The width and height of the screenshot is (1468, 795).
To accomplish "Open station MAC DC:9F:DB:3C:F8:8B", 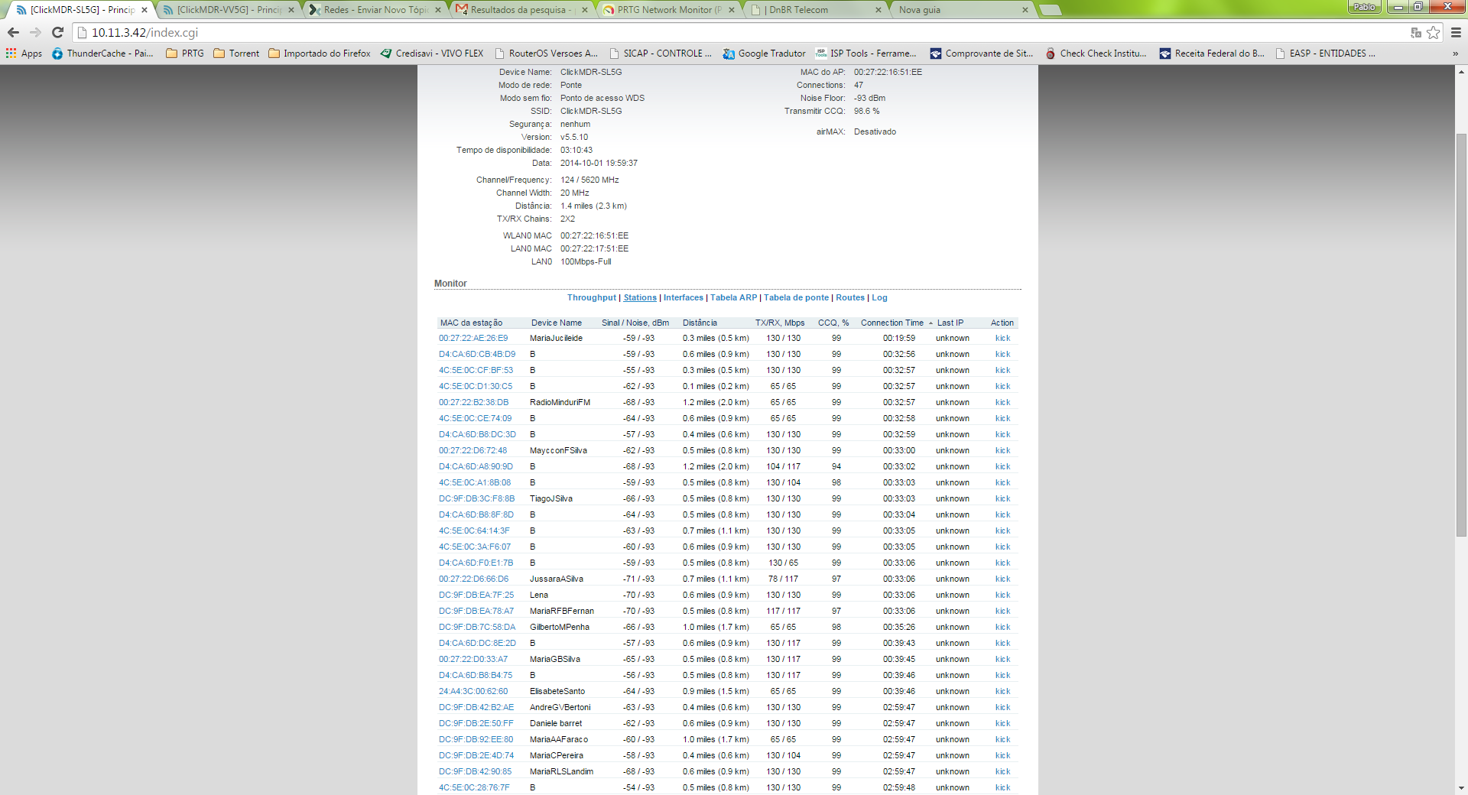I will (x=476, y=499).
